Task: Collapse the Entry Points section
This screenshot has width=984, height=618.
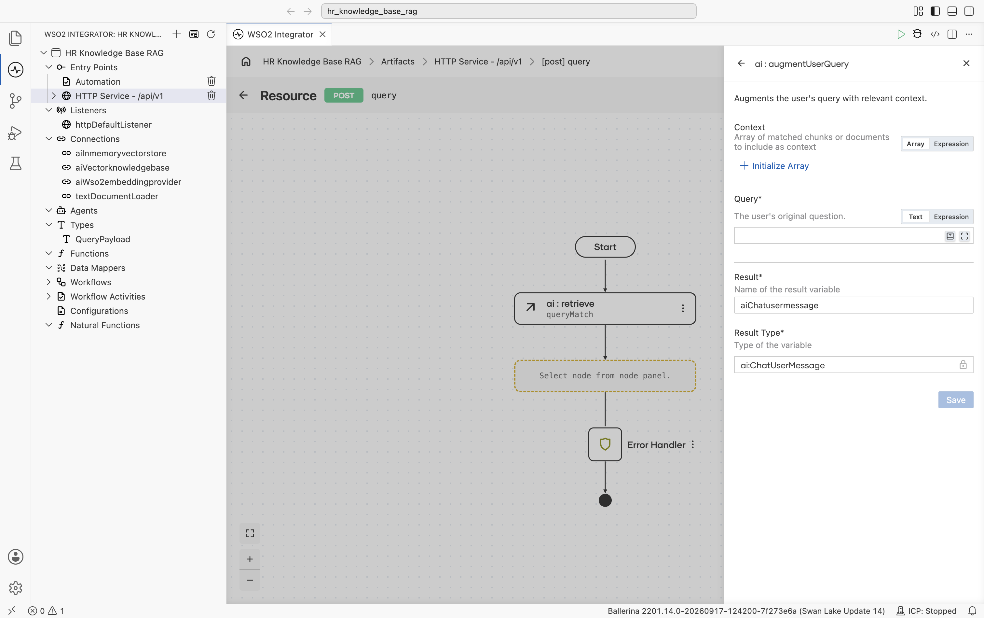Action: click(48, 67)
